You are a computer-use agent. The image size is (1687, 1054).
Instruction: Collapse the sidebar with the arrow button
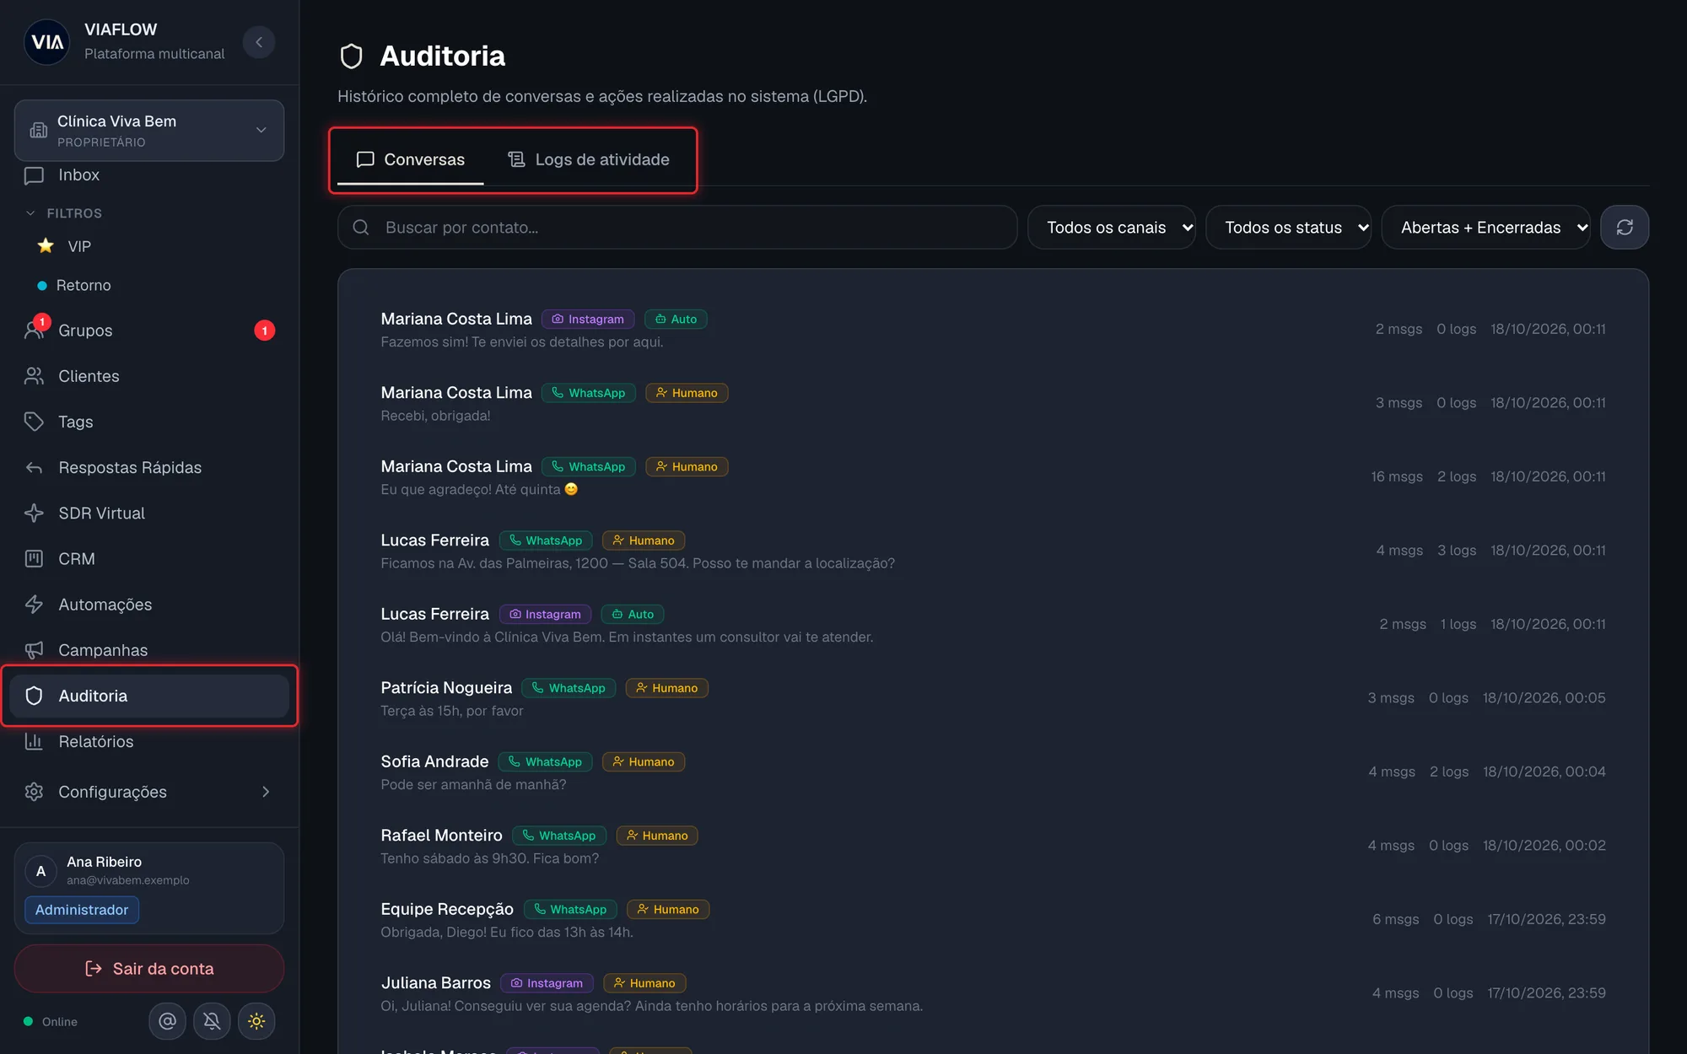pos(259,42)
